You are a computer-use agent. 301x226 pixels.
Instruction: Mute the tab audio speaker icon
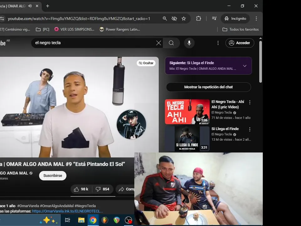30,6
